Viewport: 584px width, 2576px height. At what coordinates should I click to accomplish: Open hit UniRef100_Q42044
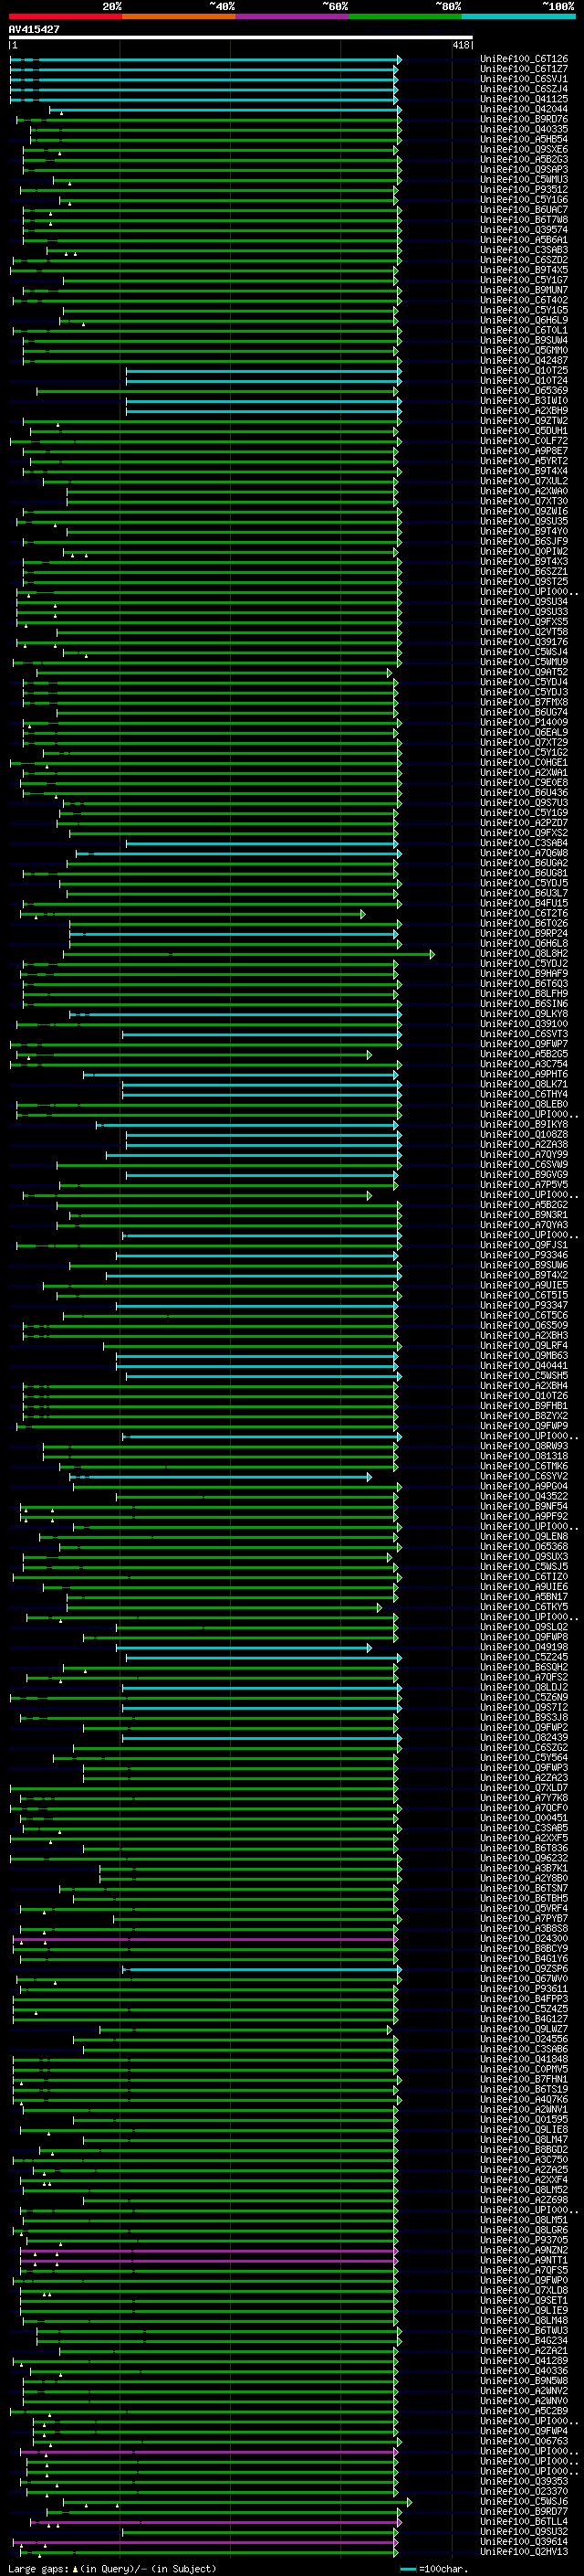[x=524, y=109]
